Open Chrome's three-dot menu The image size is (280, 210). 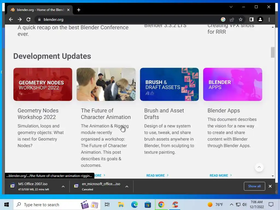tap(269, 19)
